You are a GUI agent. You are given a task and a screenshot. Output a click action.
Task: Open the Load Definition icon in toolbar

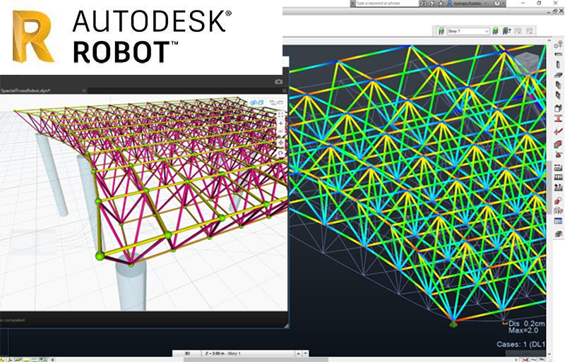pyautogui.click(x=558, y=177)
